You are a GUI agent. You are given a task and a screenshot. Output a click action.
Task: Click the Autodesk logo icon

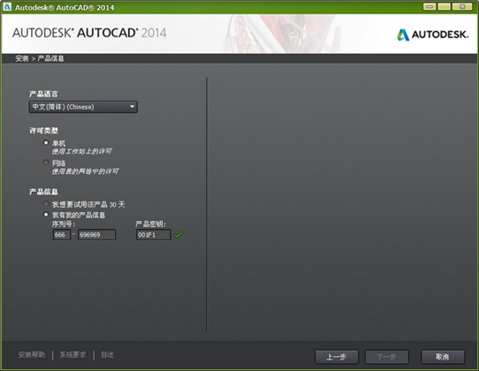point(403,34)
